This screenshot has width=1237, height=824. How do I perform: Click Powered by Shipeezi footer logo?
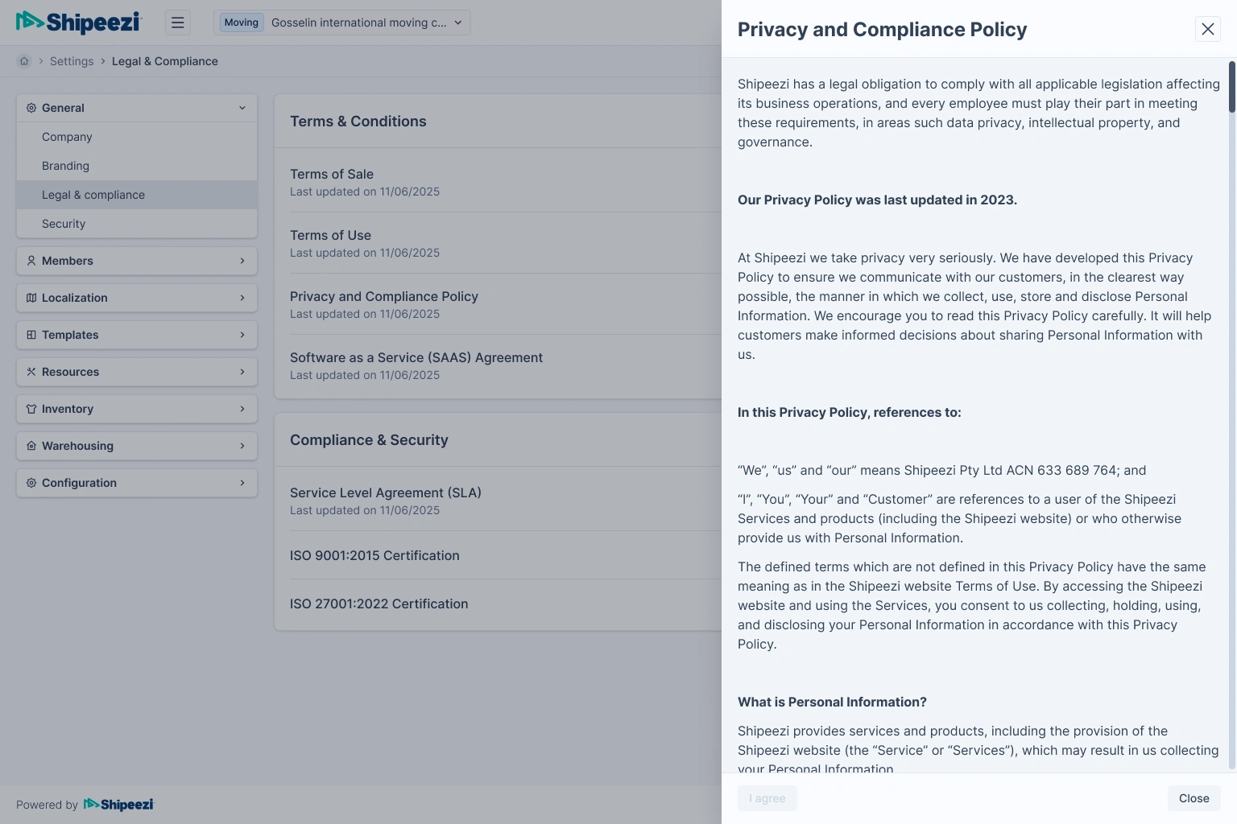pyautogui.click(x=118, y=805)
